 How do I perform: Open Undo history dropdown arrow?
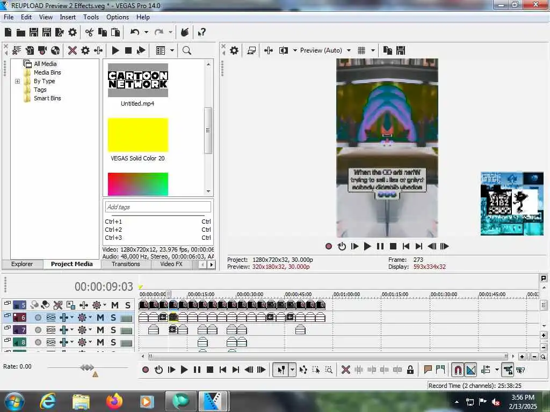coord(146,33)
